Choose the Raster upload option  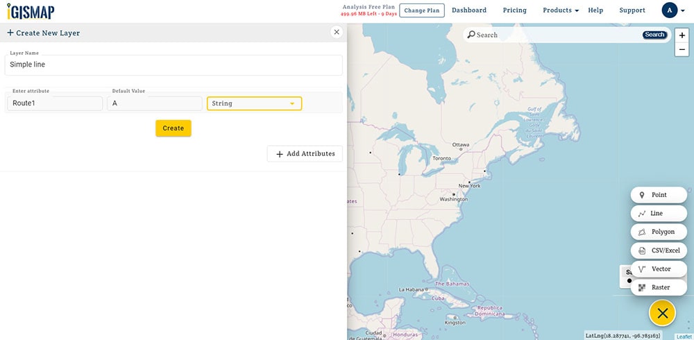pyautogui.click(x=659, y=287)
